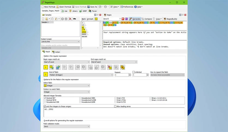Open the Select field dropdown
Image resolution: width=228 pixels, height=132 pixels.
(67, 86)
